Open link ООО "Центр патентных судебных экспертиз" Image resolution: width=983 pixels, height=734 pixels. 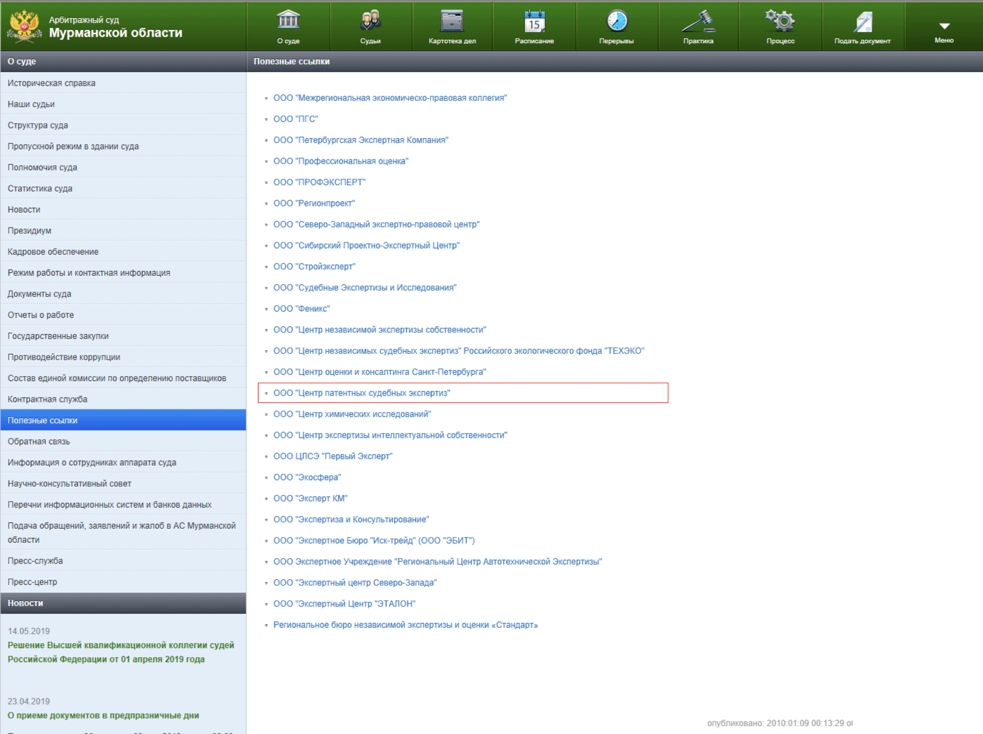(x=361, y=393)
